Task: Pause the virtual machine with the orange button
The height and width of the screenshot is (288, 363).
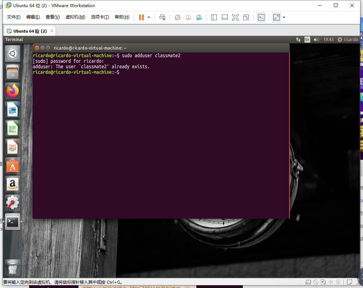Action: tap(141, 17)
